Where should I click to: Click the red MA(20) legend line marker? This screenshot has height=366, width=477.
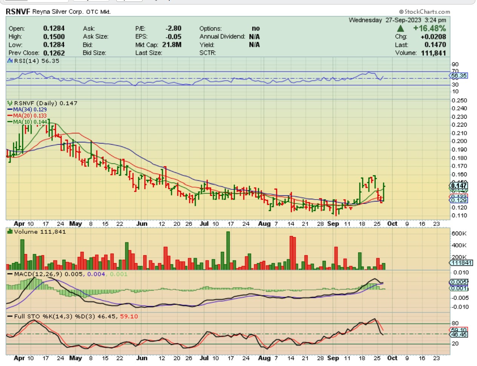(10, 116)
